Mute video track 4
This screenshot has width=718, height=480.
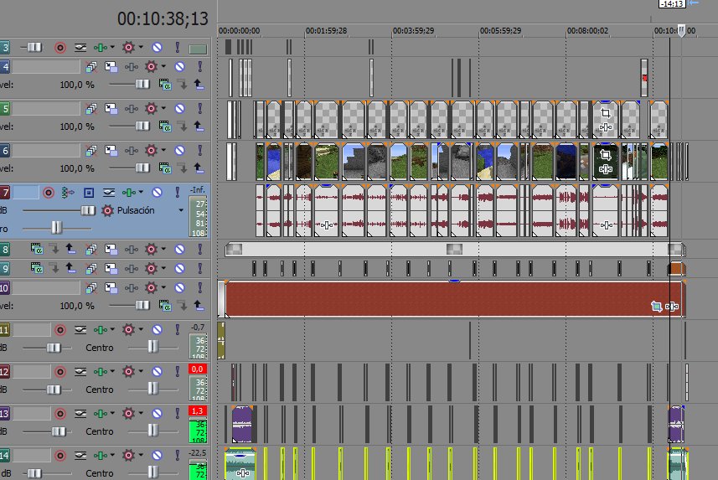click(x=179, y=67)
